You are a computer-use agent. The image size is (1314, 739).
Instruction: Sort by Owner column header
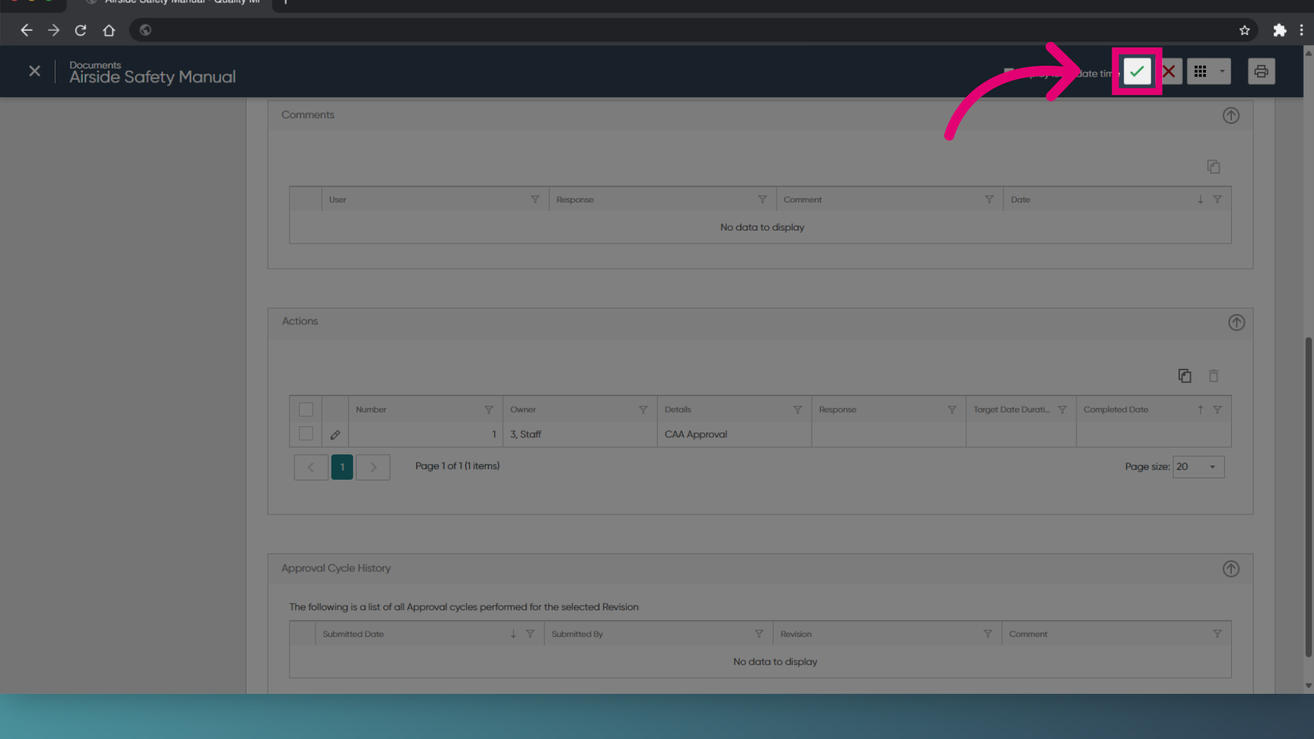523,409
